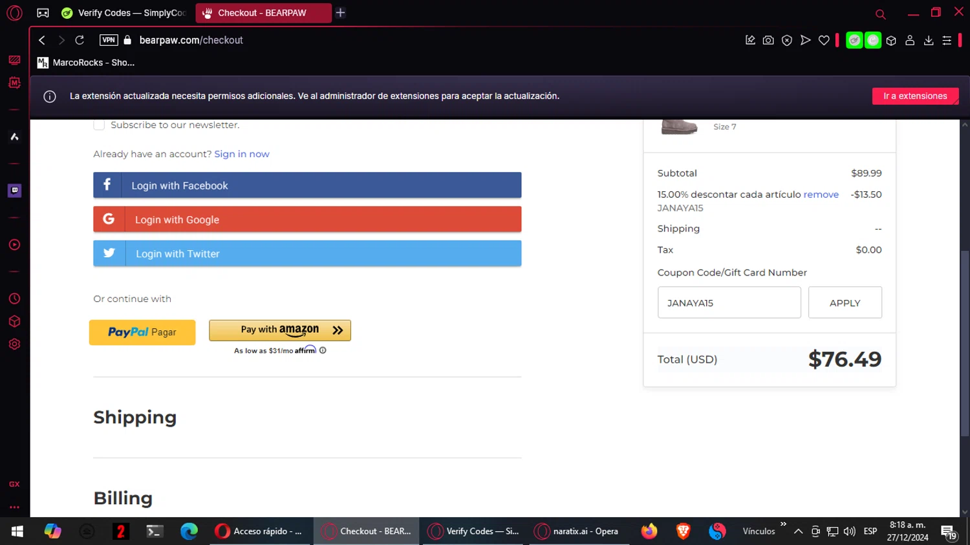Viewport: 970px width, 545px height.
Task: Click the coupon code input field
Action: (729, 303)
